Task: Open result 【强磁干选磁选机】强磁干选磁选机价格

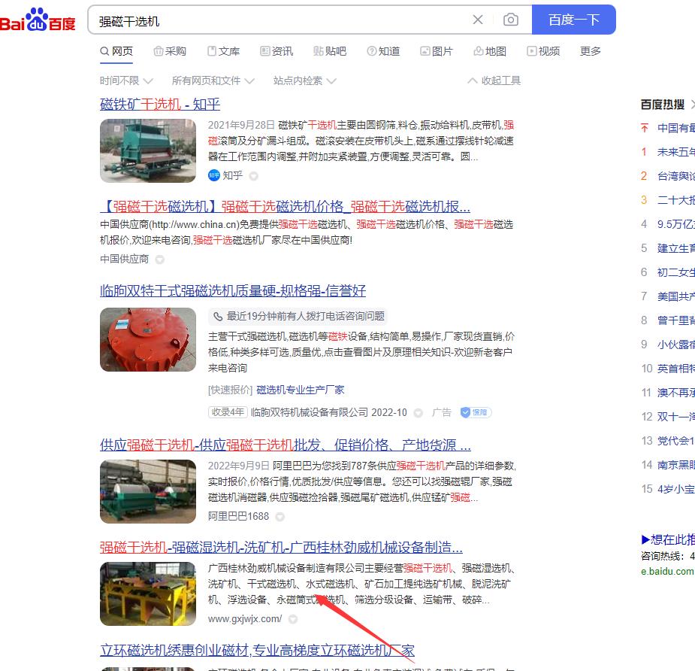Action: [x=285, y=206]
